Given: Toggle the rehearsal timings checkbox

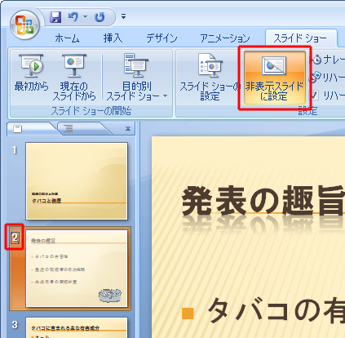Looking at the screenshot, I should tap(314, 96).
